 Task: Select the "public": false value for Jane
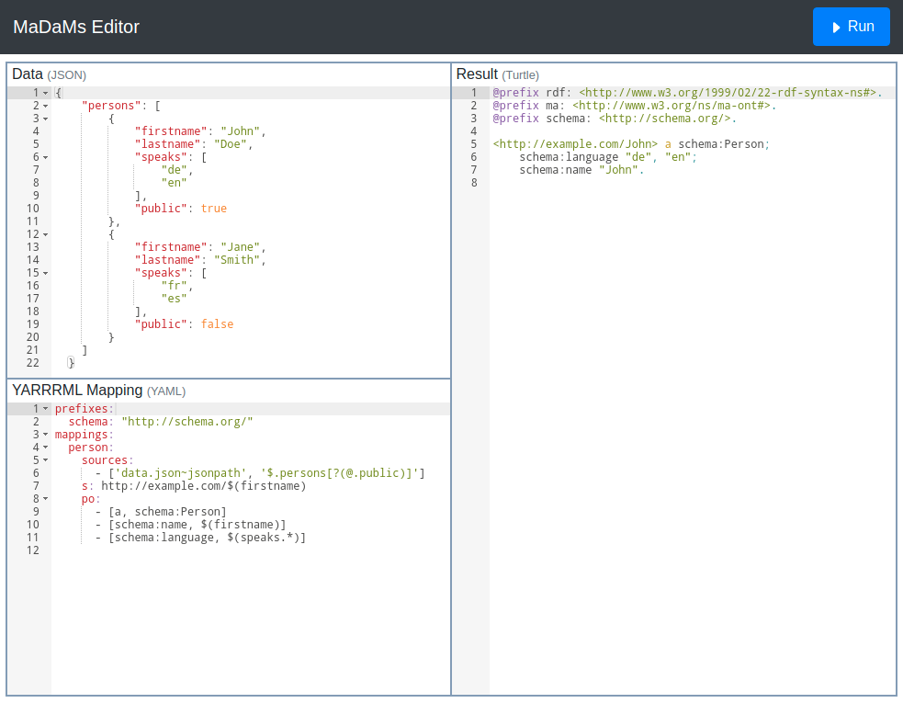click(216, 323)
